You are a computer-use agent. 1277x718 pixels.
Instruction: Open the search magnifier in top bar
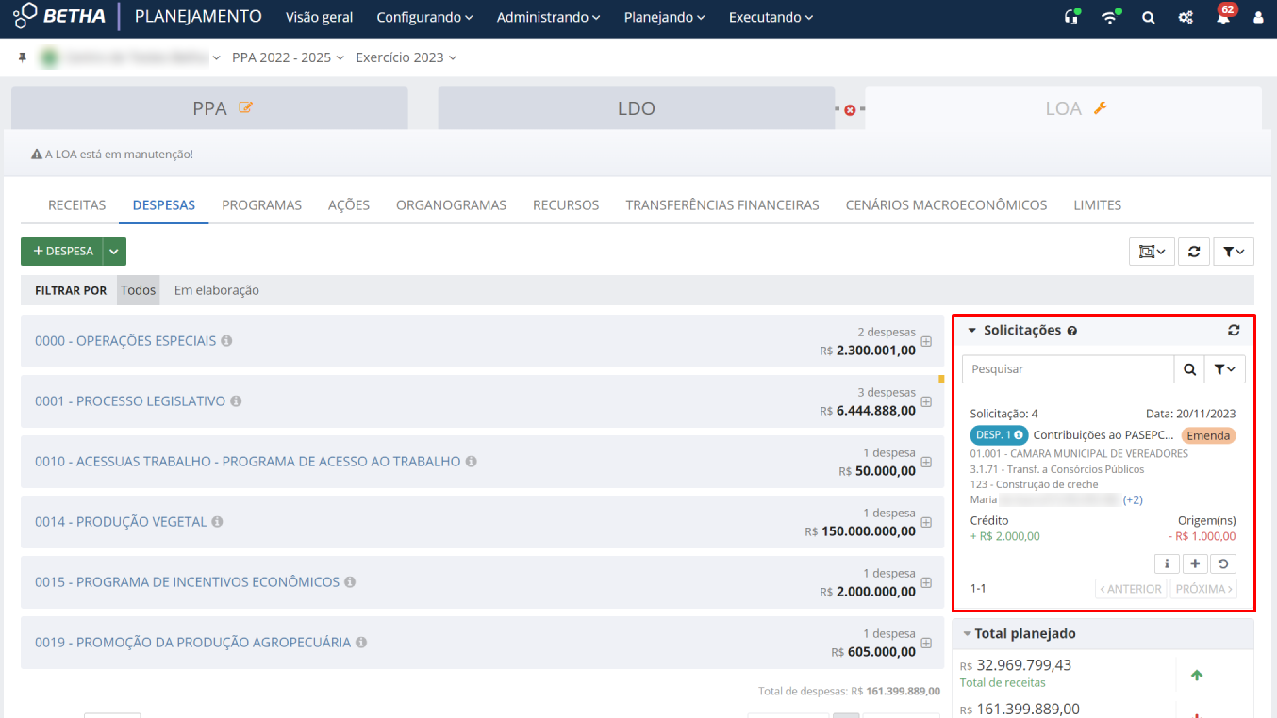click(x=1148, y=18)
